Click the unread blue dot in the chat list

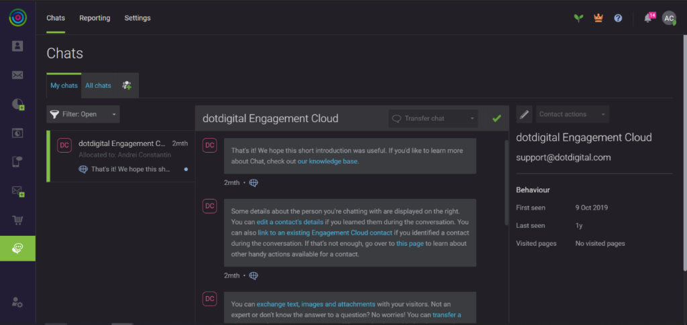coord(187,170)
